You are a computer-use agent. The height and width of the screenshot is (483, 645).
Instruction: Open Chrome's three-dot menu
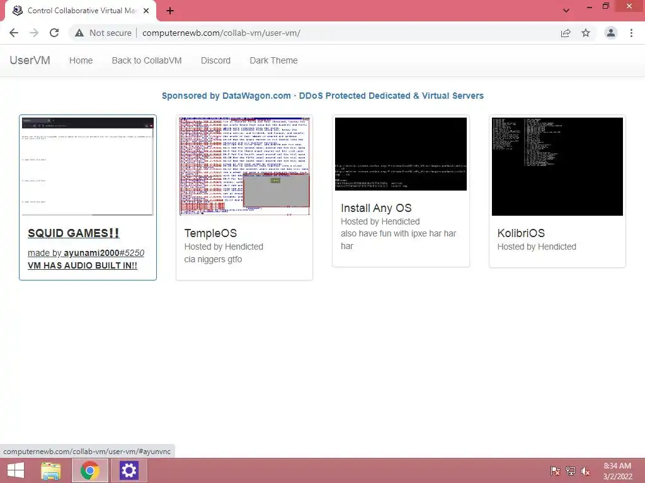point(631,33)
